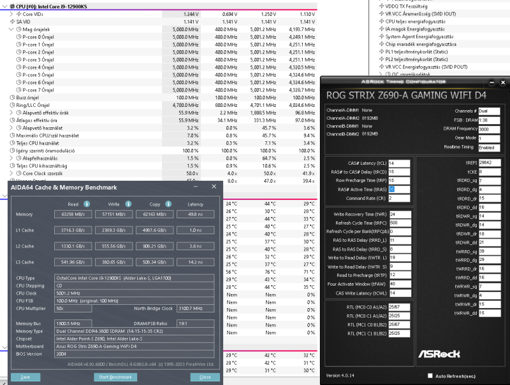Screen dimensions: 510x385
Task: Expand the Alapvető effektív órák row
Action: point(11,113)
